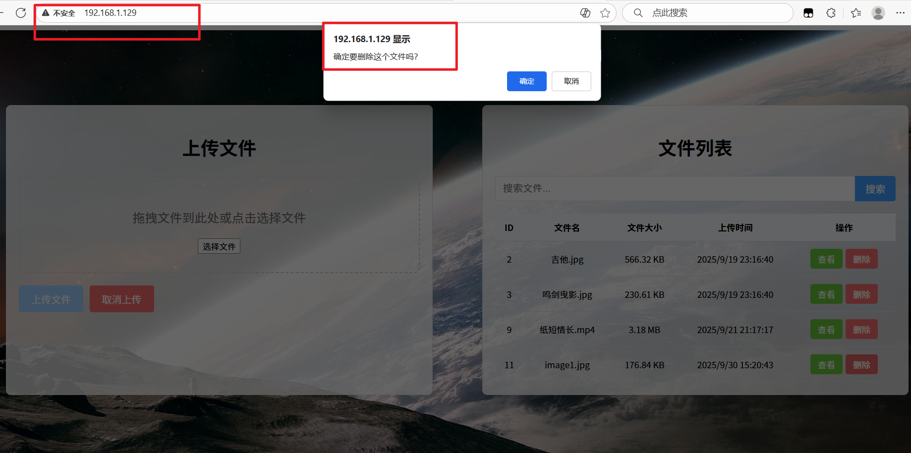Click the blue 上传文件 button
Screen dimensions: 911x453
[x=51, y=299]
